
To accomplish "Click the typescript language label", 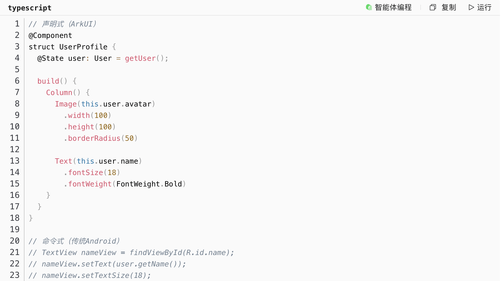I will [x=30, y=8].
